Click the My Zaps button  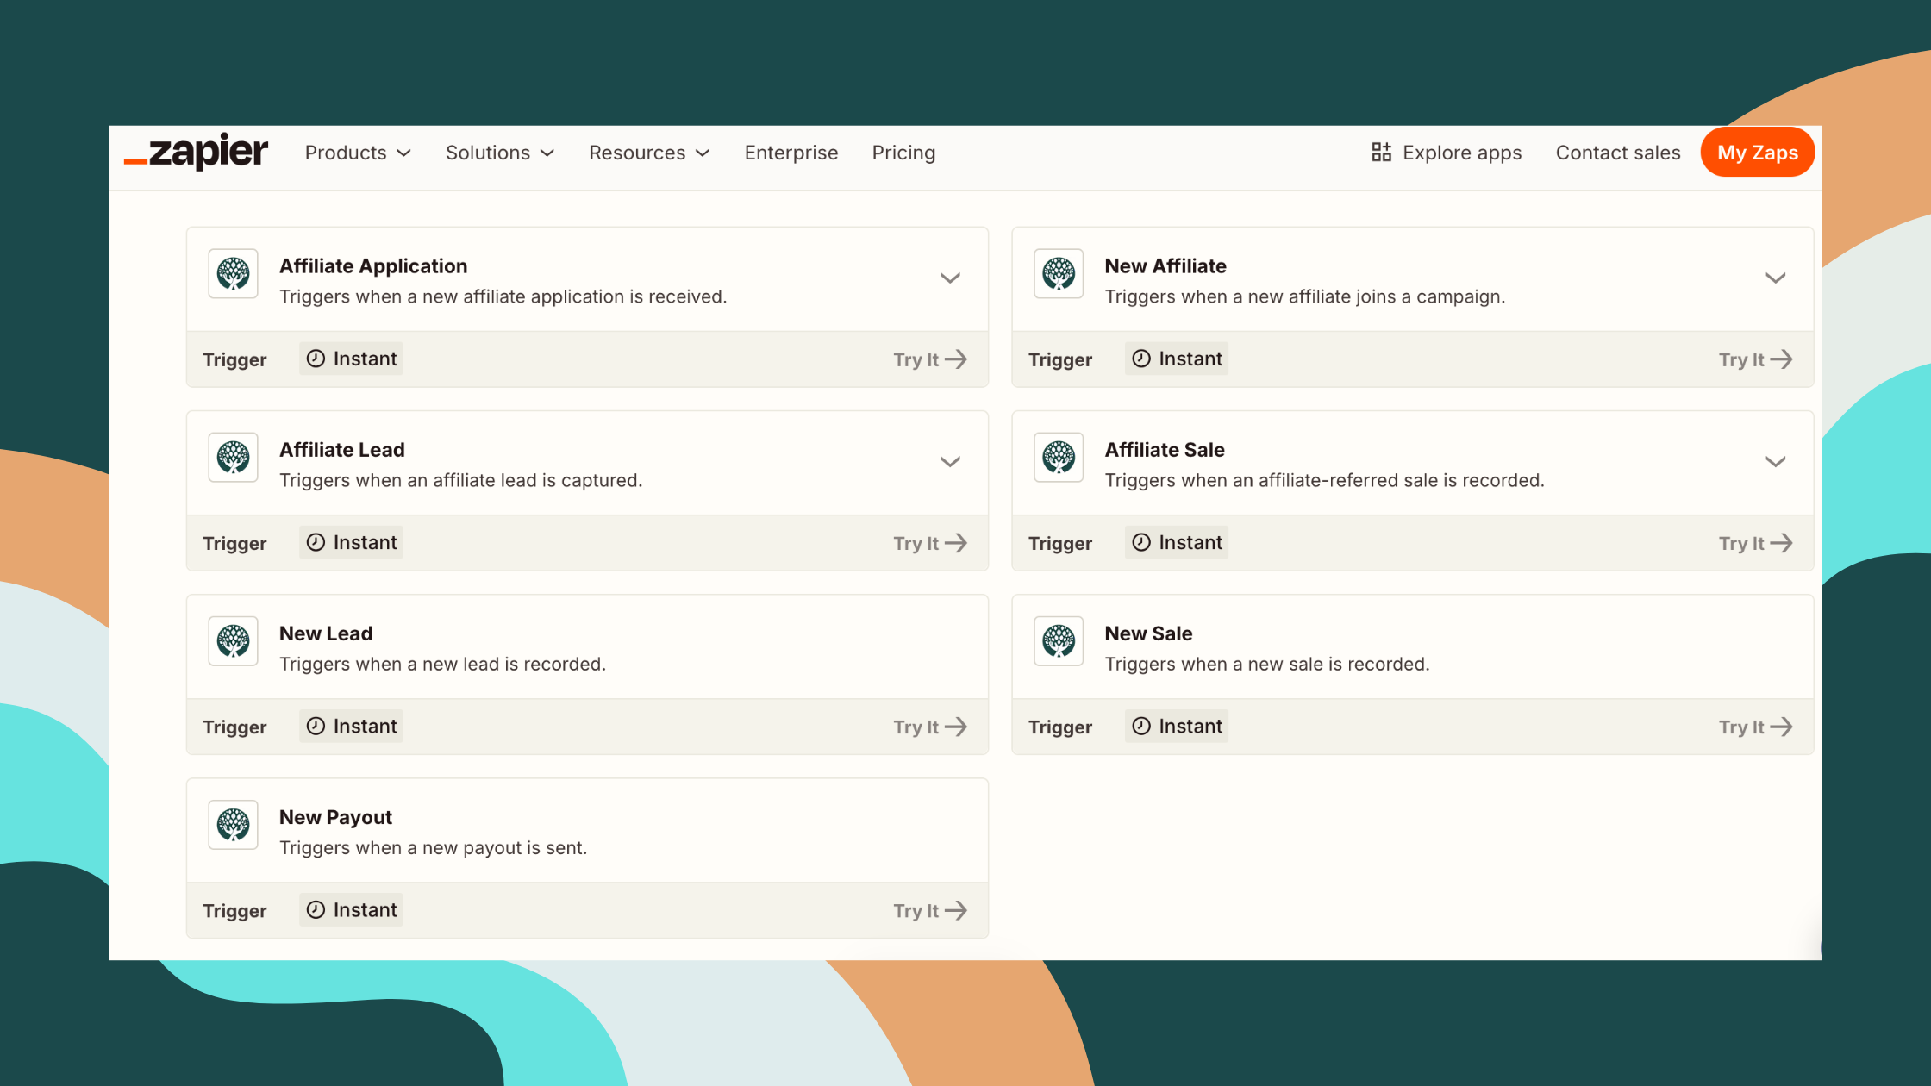(1757, 152)
